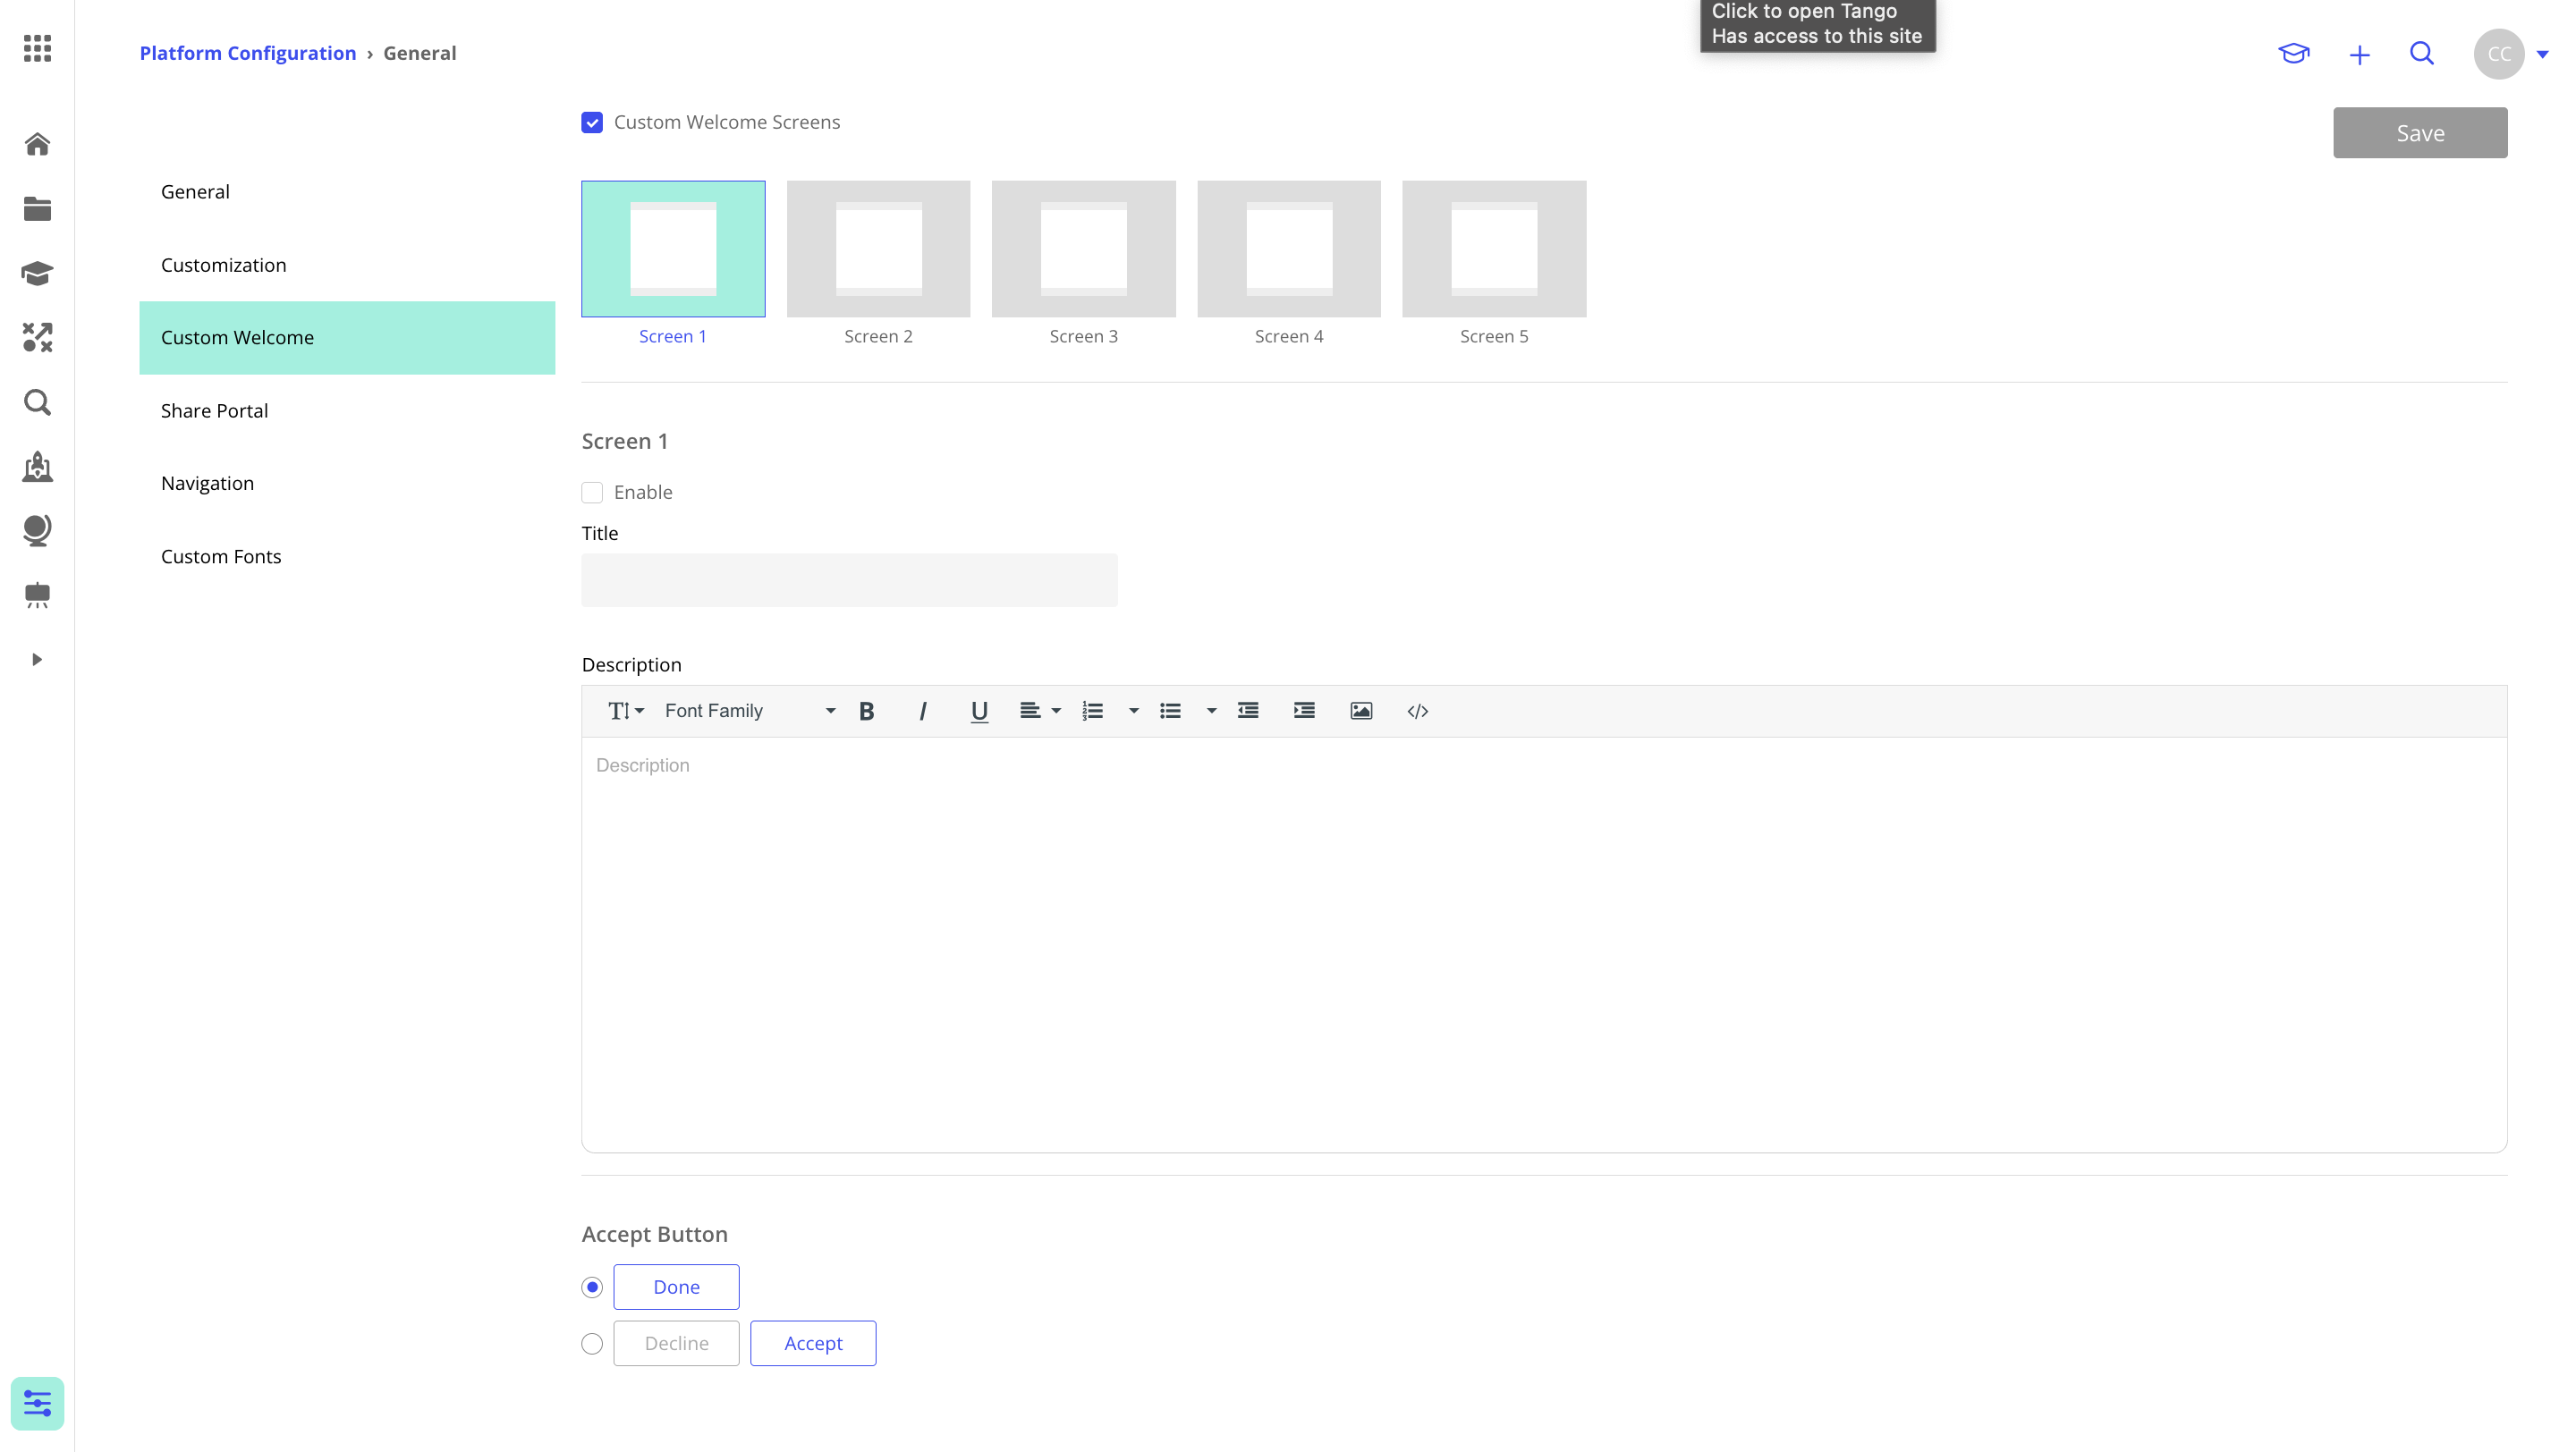2576x1452 pixels.
Task: Select the rocket launch icon in the sidebar
Action: (37, 467)
